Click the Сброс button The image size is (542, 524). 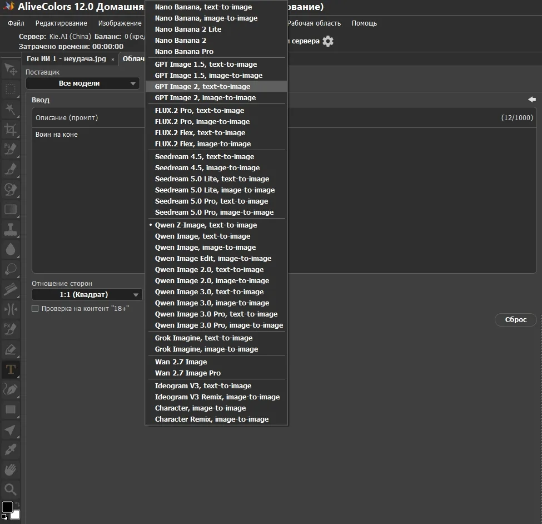516,320
